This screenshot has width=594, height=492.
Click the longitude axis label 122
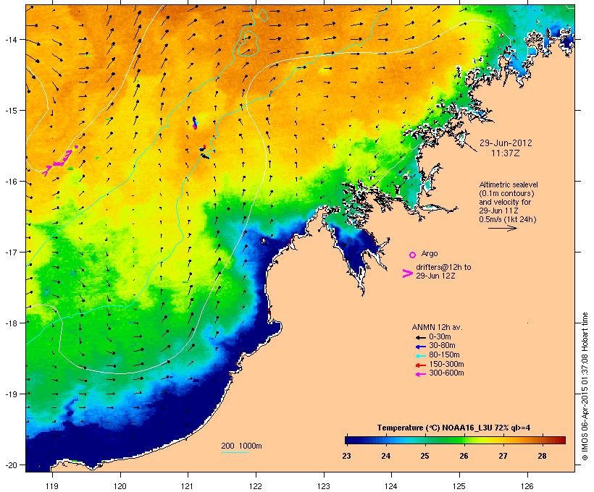click(x=256, y=486)
